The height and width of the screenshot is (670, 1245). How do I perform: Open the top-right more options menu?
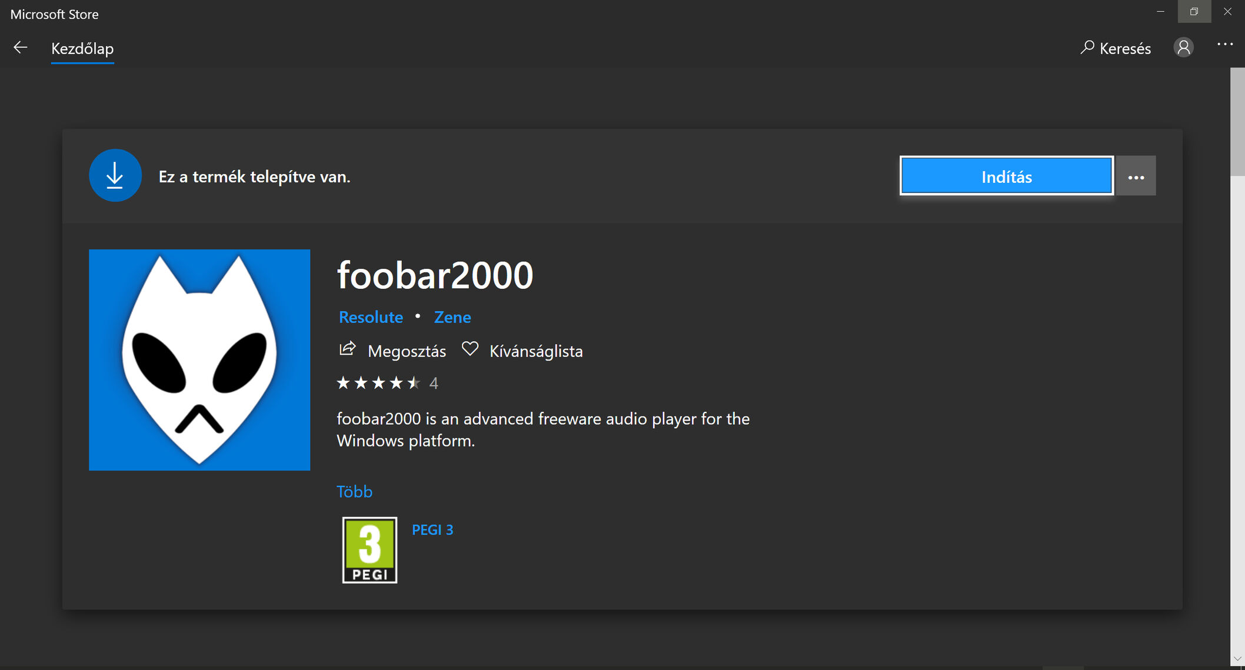pyautogui.click(x=1224, y=45)
